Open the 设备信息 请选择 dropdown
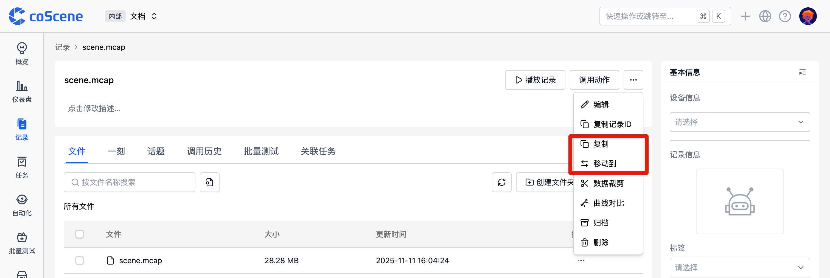This screenshot has width=830, height=278. coord(739,122)
